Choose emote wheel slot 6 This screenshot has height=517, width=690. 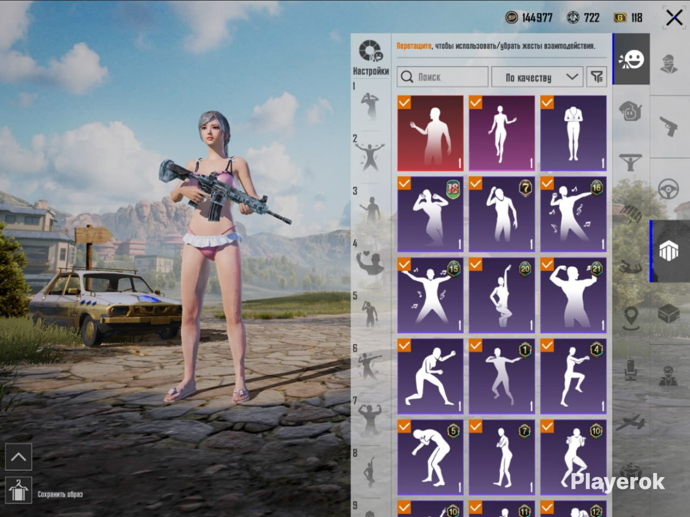pos(370,366)
